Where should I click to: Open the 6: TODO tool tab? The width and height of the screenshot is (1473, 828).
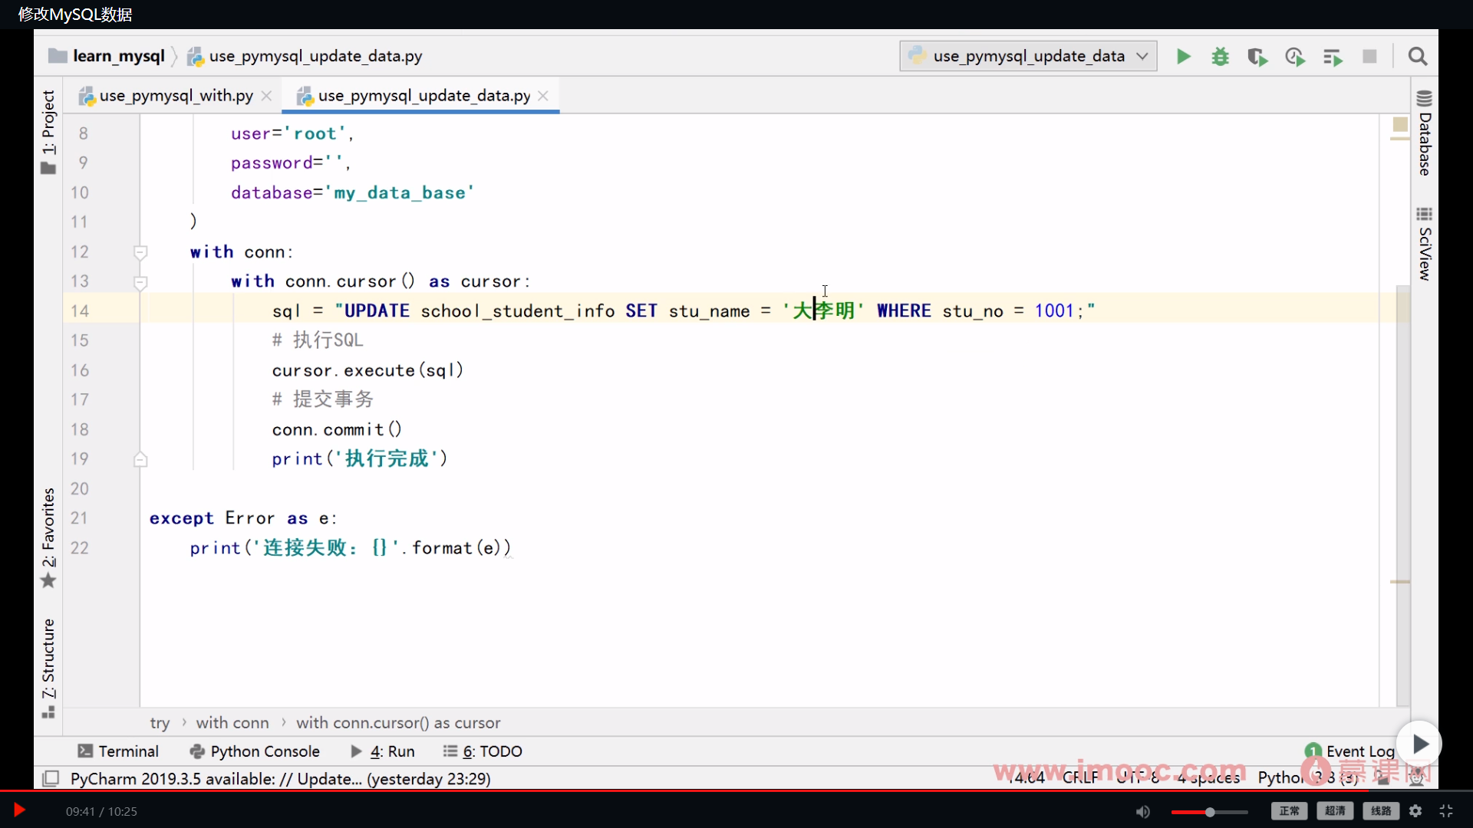(x=483, y=751)
